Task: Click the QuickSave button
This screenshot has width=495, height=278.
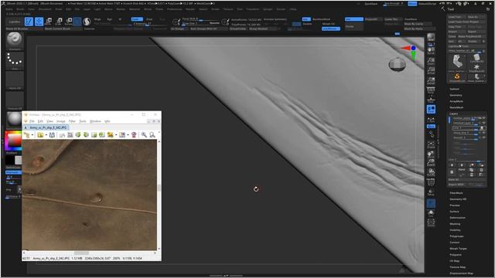Action: pos(370,4)
